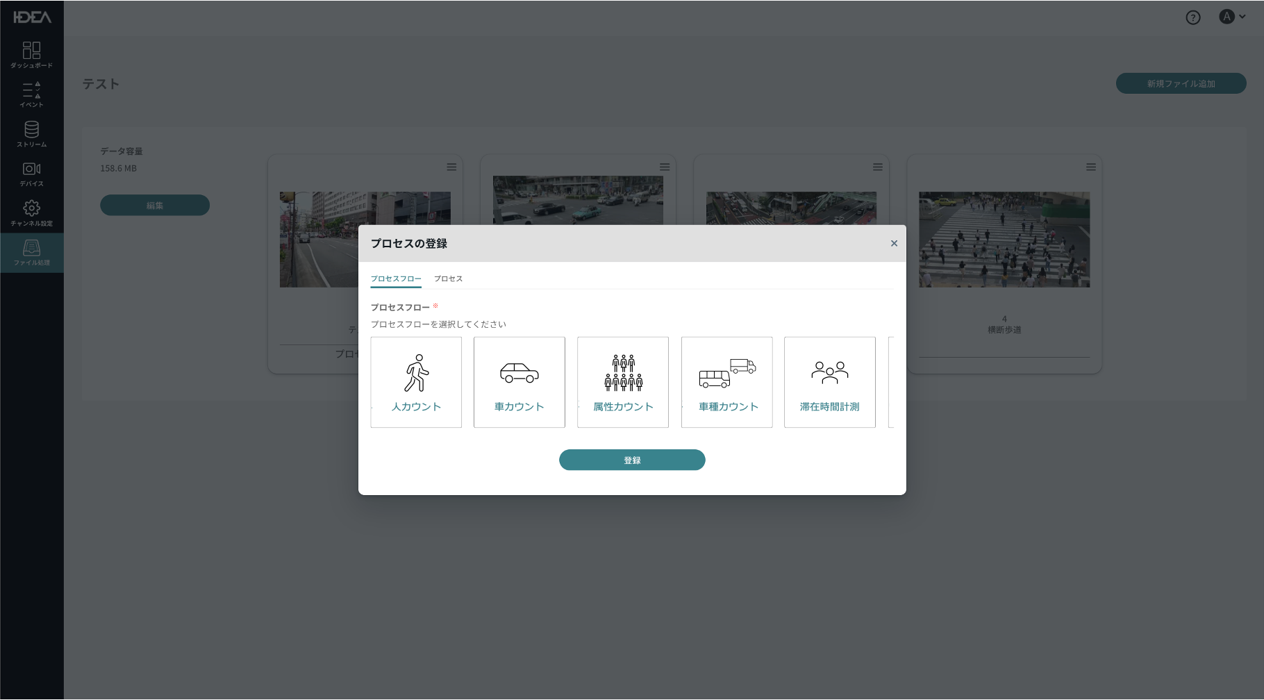Open hamburger menu of second intersection video card
1264x700 pixels.
(665, 167)
